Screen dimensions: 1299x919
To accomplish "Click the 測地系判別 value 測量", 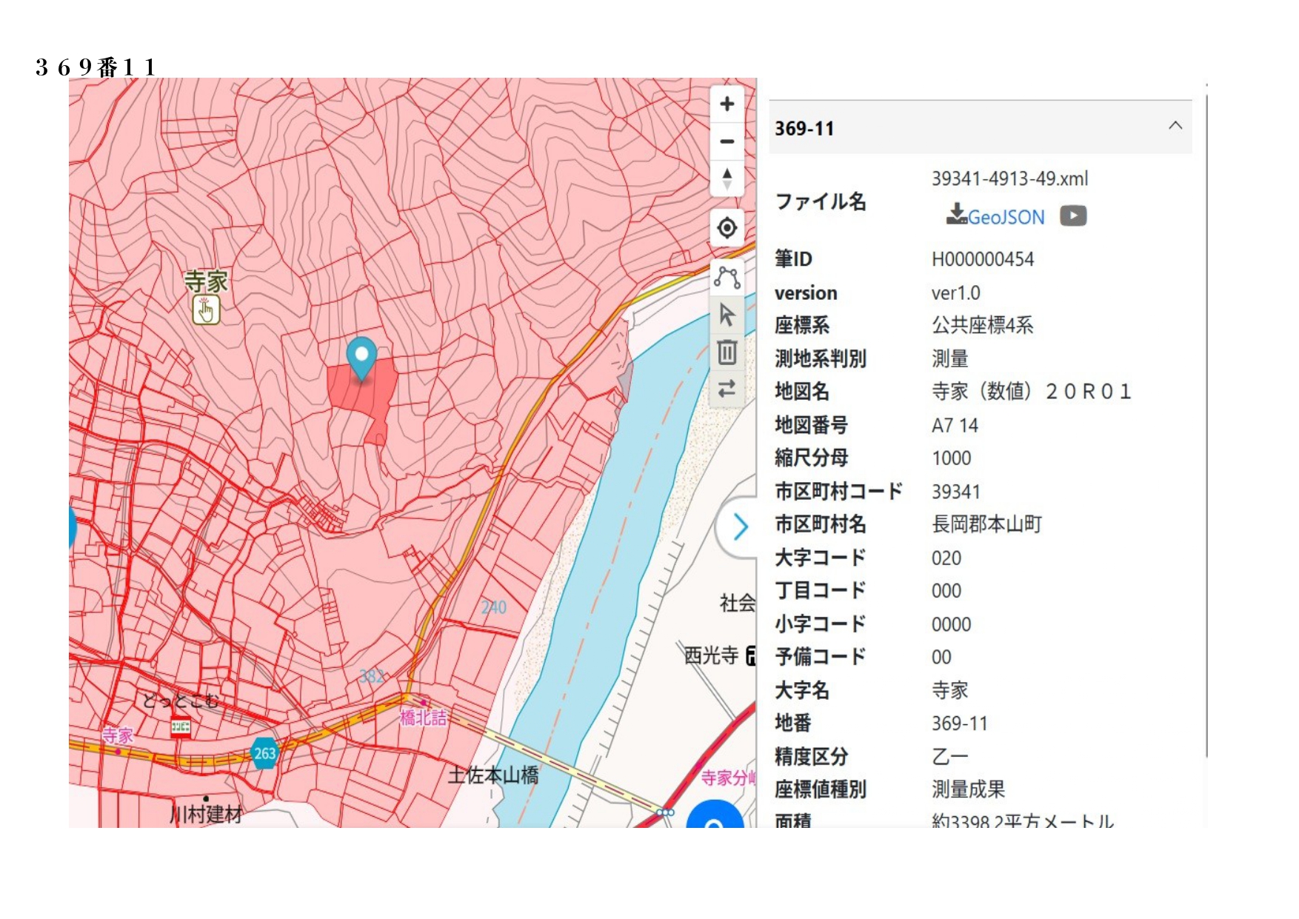I will tap(949, 359).
